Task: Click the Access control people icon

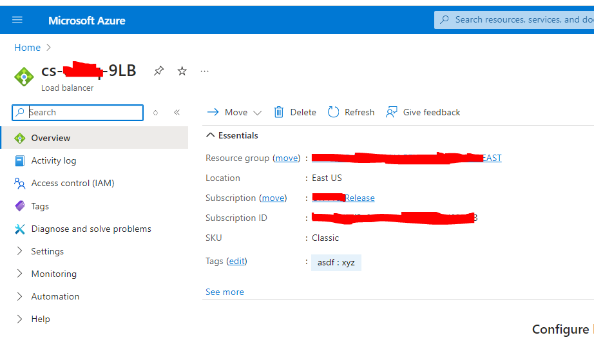Action: point(20,184)
